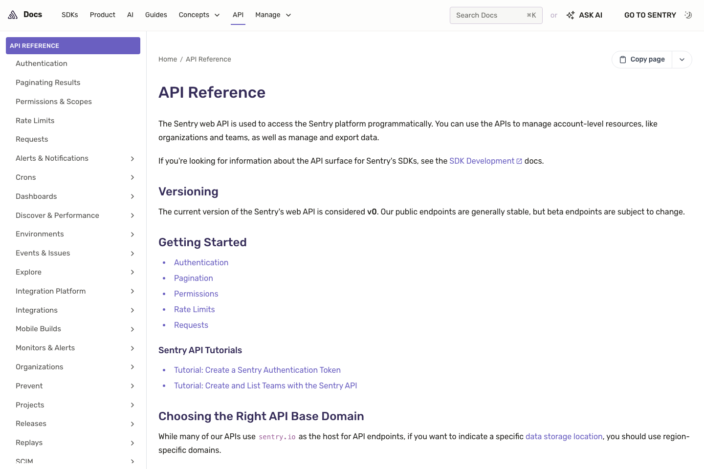This screenshot has width=704, height=469.
Task: Open the Concepts dropdown menu
Action: (199, 15)
